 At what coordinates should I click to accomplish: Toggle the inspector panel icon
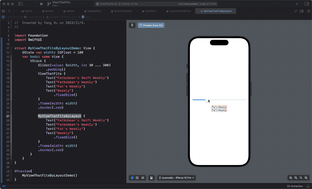(307, 4)
